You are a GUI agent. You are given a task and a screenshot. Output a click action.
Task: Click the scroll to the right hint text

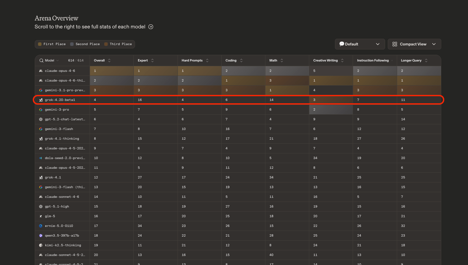[x=90, y=27]
